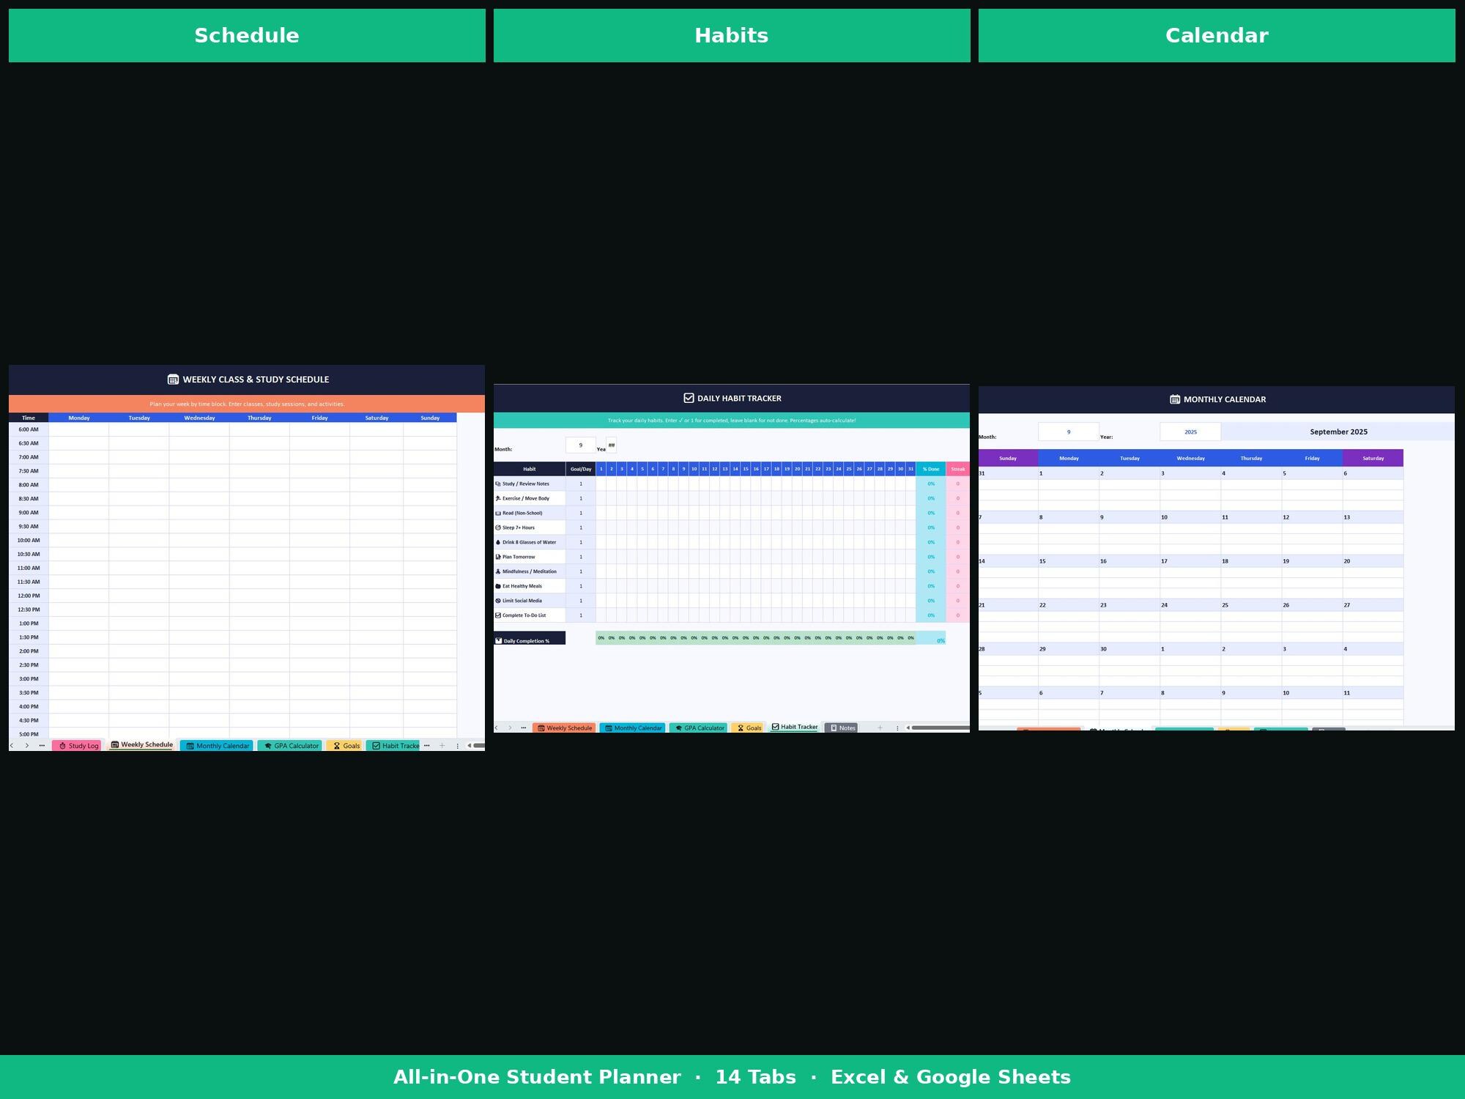Click icon beside Limit Social Media habit

coord(498,601)
